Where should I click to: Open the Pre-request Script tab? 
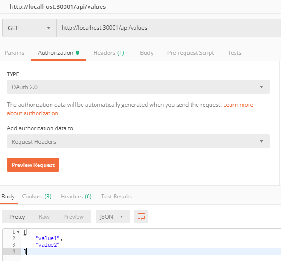tap(191, 53)
